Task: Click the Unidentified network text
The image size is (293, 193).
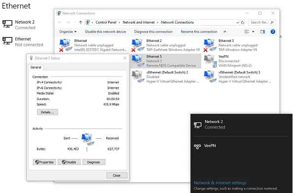Action: coord(234,77)
